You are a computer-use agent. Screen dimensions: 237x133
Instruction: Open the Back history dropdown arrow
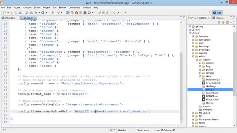click(118, 13)
